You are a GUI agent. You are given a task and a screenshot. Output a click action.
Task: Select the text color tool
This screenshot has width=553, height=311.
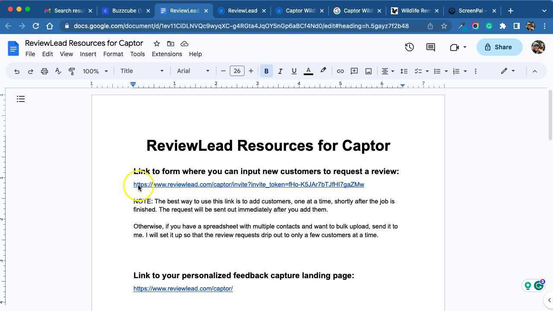(x=308, y=71)
